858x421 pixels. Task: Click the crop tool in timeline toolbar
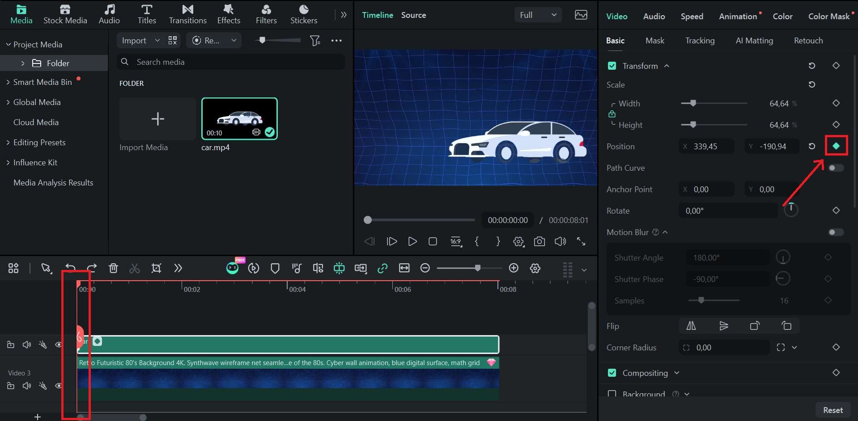click(156, 268)
